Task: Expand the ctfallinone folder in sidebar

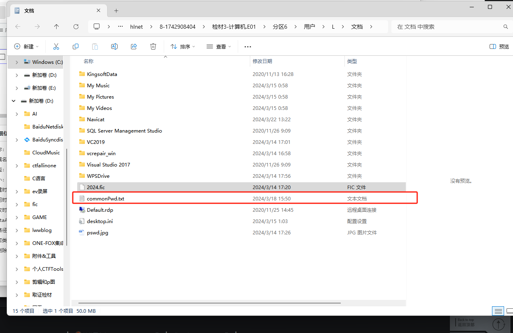Action: pyautogui.click(x=17, y=166)
